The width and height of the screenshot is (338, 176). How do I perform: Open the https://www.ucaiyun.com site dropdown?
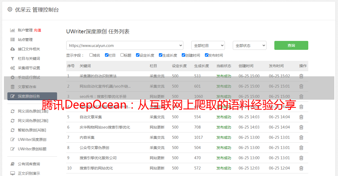[x=125, y=45]
